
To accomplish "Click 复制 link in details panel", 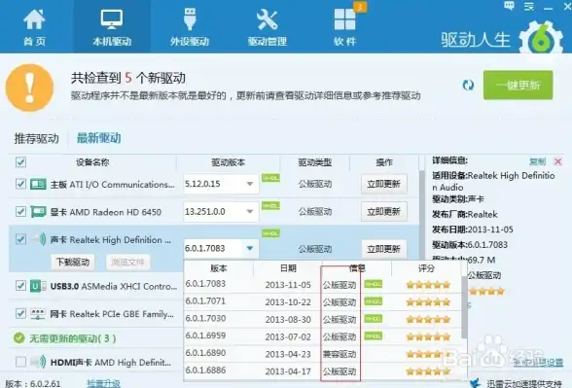I will pos(537,161).
